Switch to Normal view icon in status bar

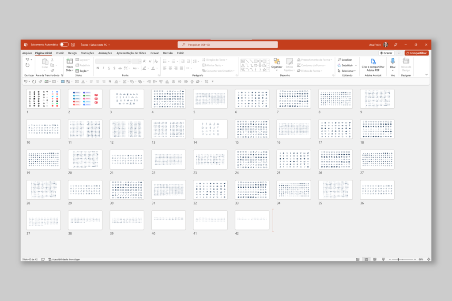click(358, 259)
